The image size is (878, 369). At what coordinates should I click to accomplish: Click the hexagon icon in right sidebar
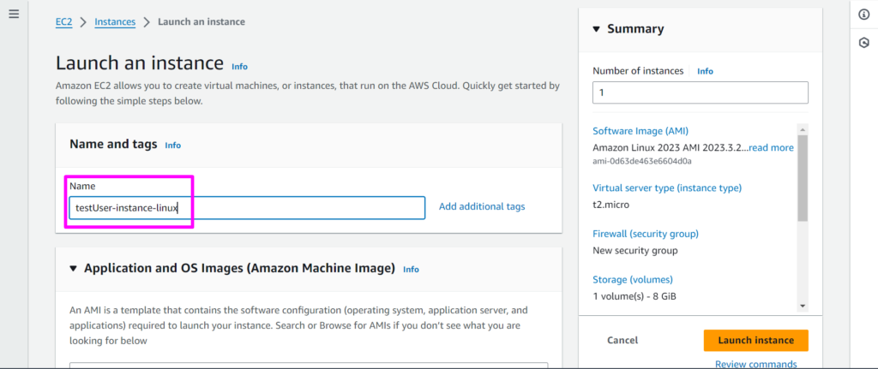864,43
